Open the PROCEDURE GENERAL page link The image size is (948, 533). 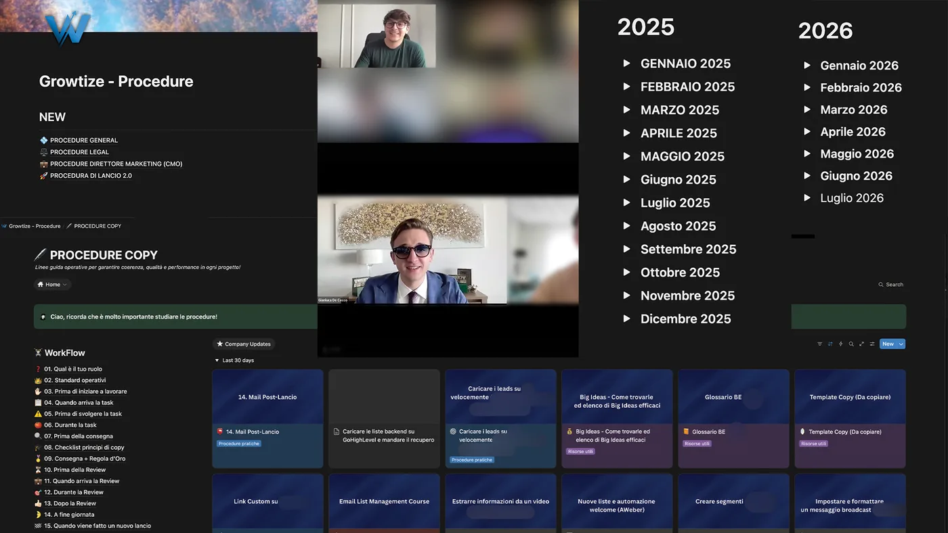point(79,141)
